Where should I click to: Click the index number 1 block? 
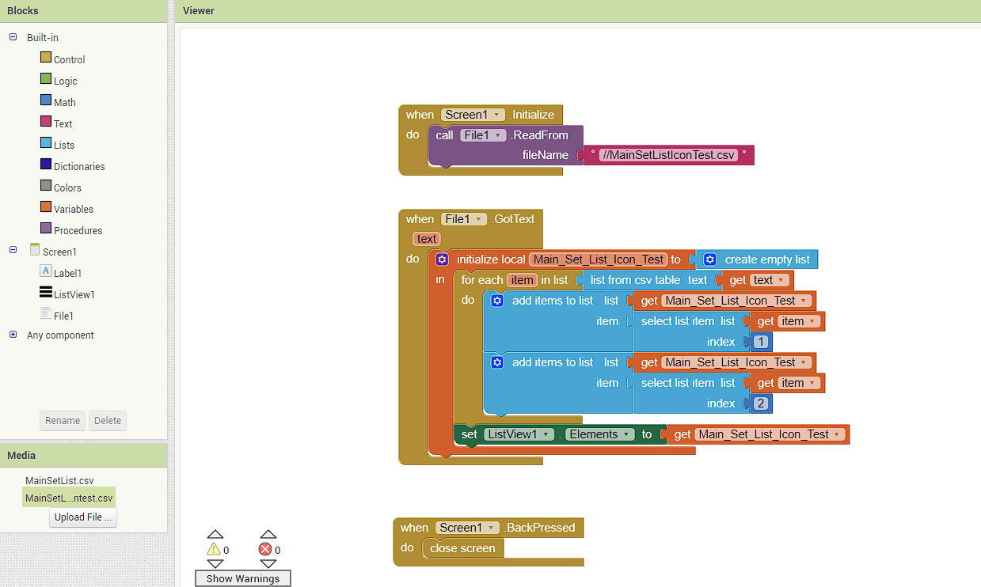[761, 342]
